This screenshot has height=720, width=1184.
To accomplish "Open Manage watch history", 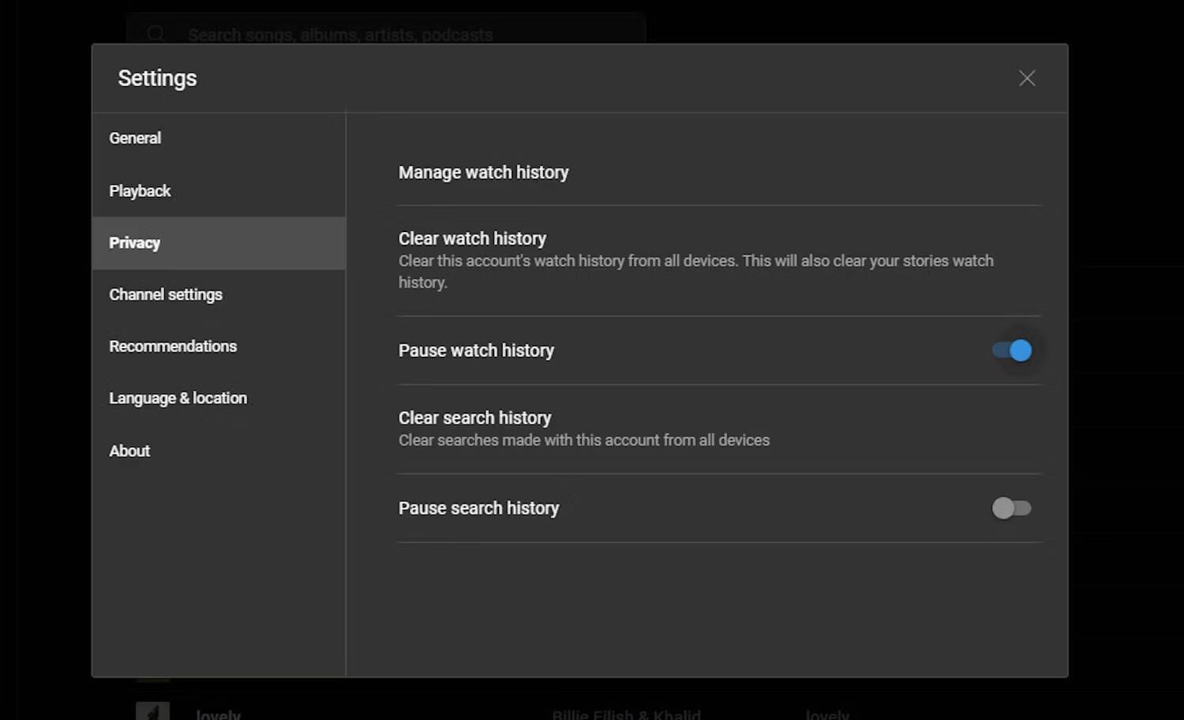I will [x=483, y=172].
